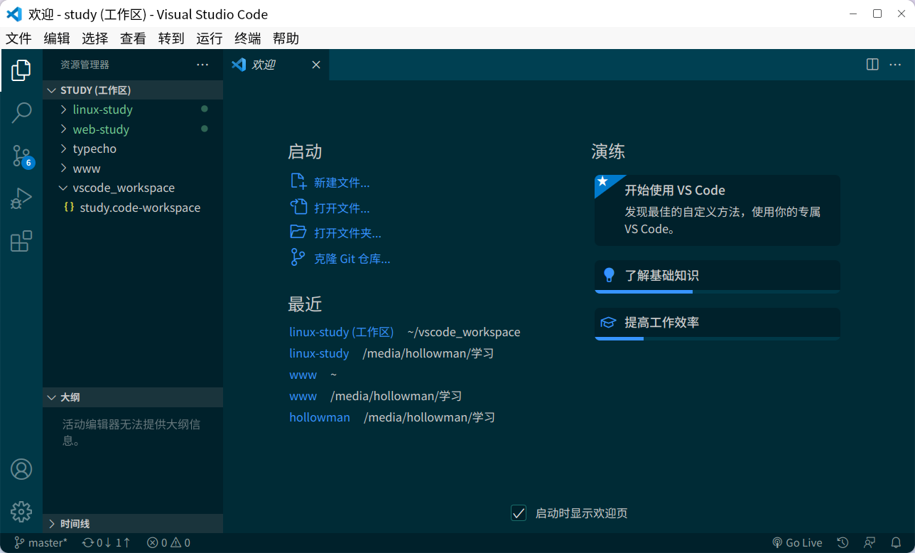Open the Accounts menu icon
Image resolution: width=915 pixels, height=553 pixels.
tap(21, 470)
